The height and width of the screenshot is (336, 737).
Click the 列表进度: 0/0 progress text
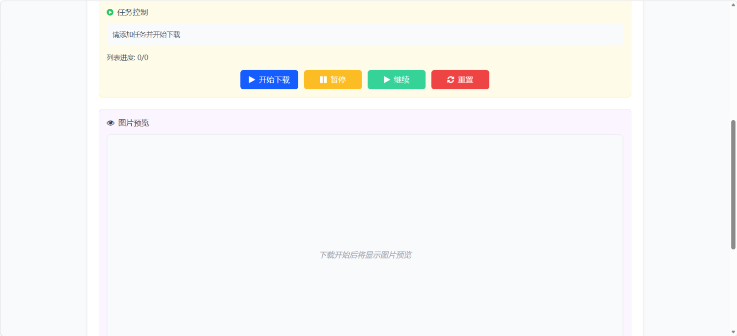click(128, 57)
